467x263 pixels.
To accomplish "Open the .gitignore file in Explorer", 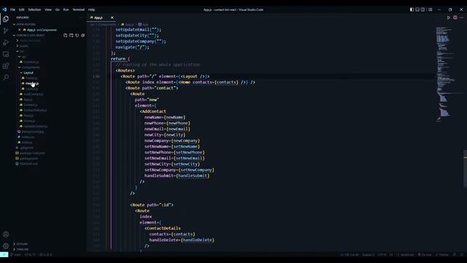I will click(25, 148).
